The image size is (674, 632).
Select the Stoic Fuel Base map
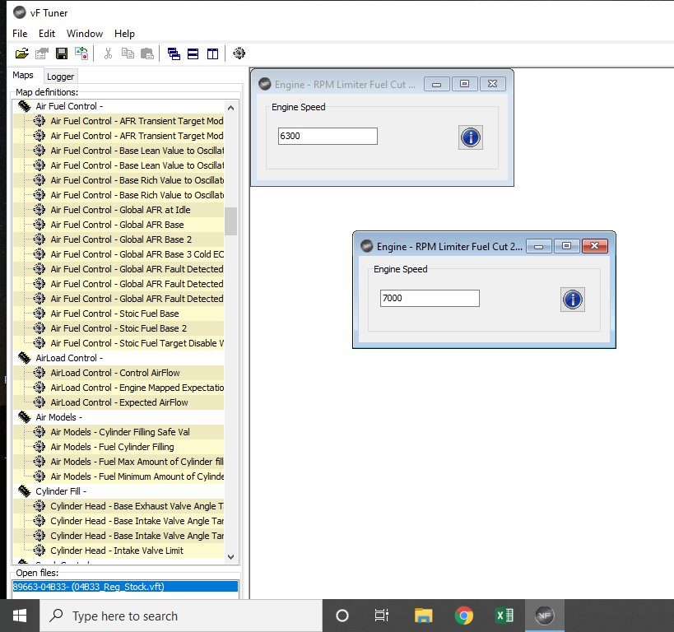(114, 314)
